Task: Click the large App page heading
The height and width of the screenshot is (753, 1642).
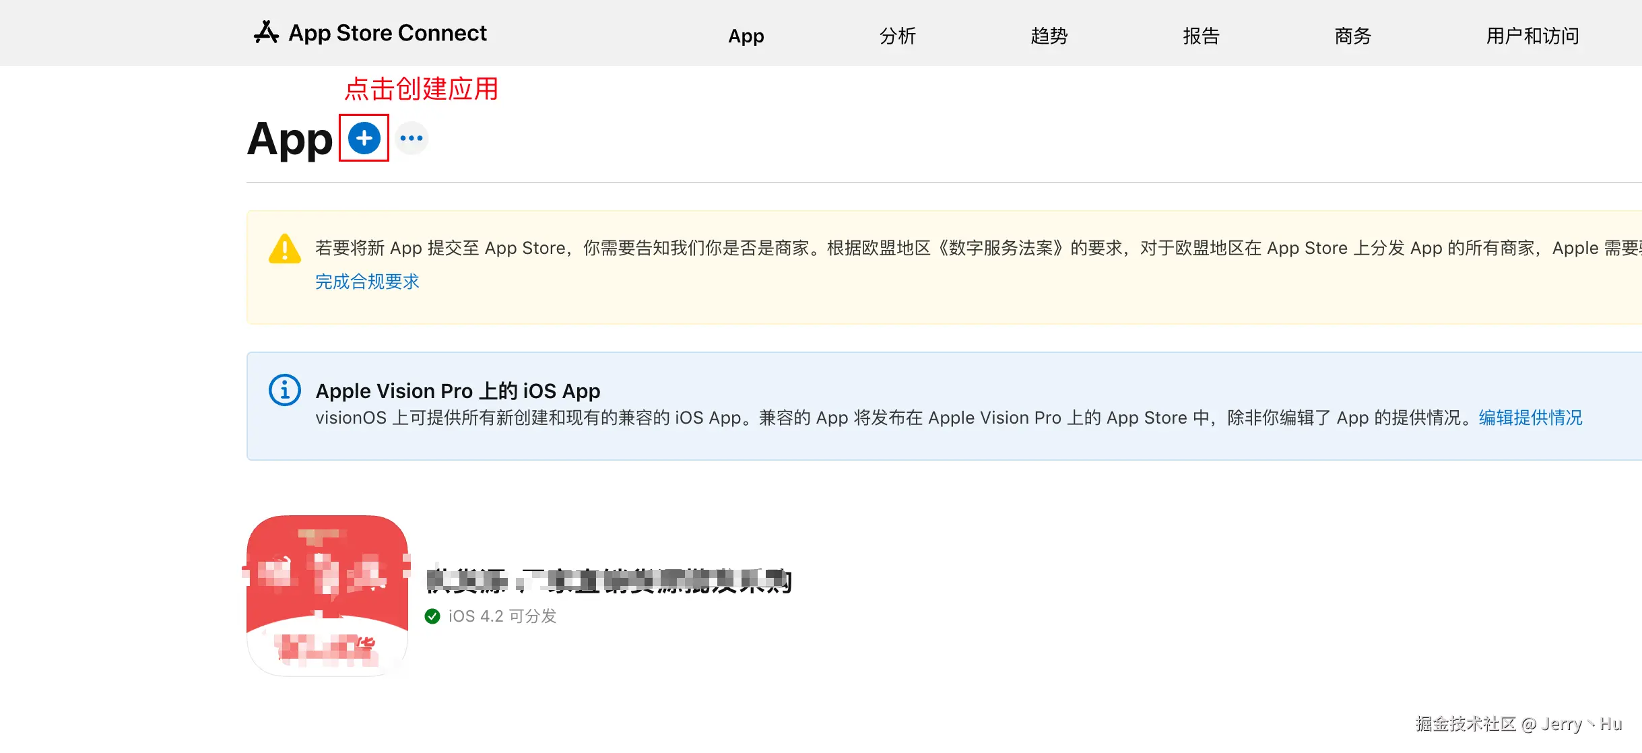Action: [290, 139]
